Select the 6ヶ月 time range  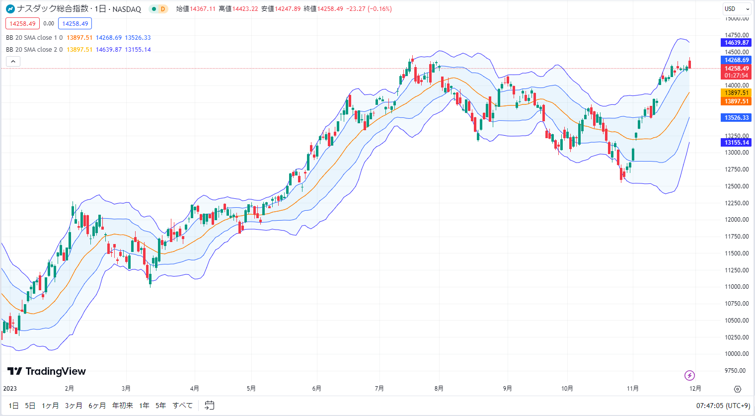pyautogui.click(x=97, y=406)
